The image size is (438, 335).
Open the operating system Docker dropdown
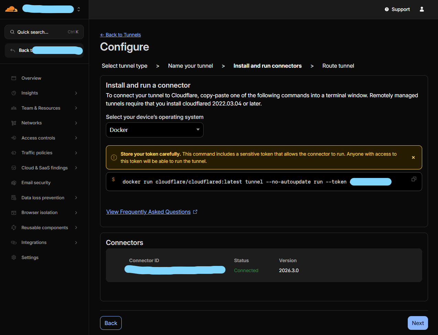(x=154, y=130)
